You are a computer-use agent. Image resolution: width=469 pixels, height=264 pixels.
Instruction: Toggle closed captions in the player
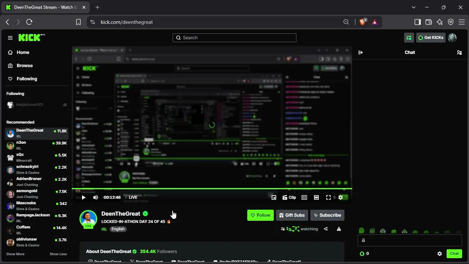click(304, 197)
